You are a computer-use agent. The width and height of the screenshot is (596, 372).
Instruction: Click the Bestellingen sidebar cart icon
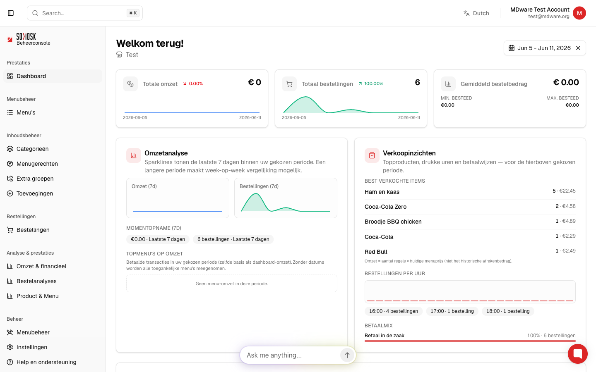point(10,230)
